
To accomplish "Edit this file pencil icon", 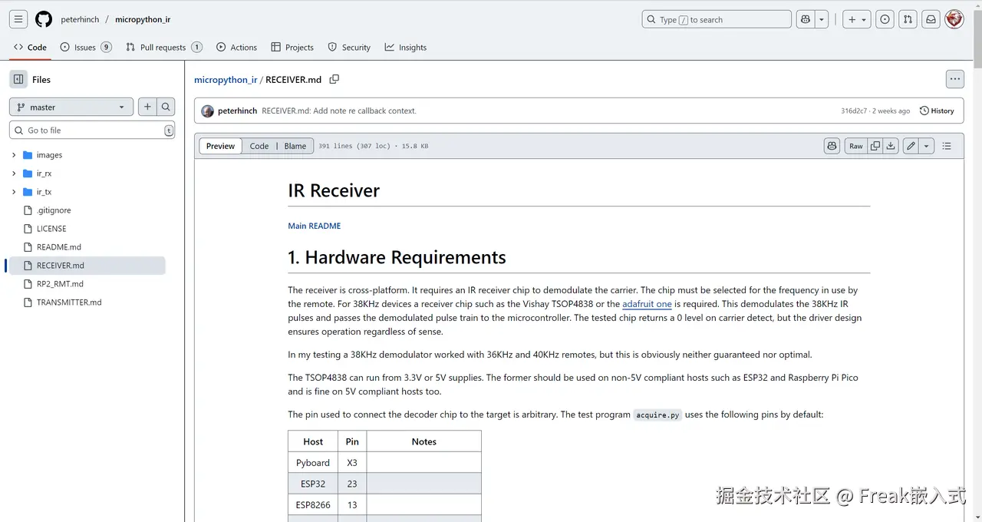I will [911, 146].
